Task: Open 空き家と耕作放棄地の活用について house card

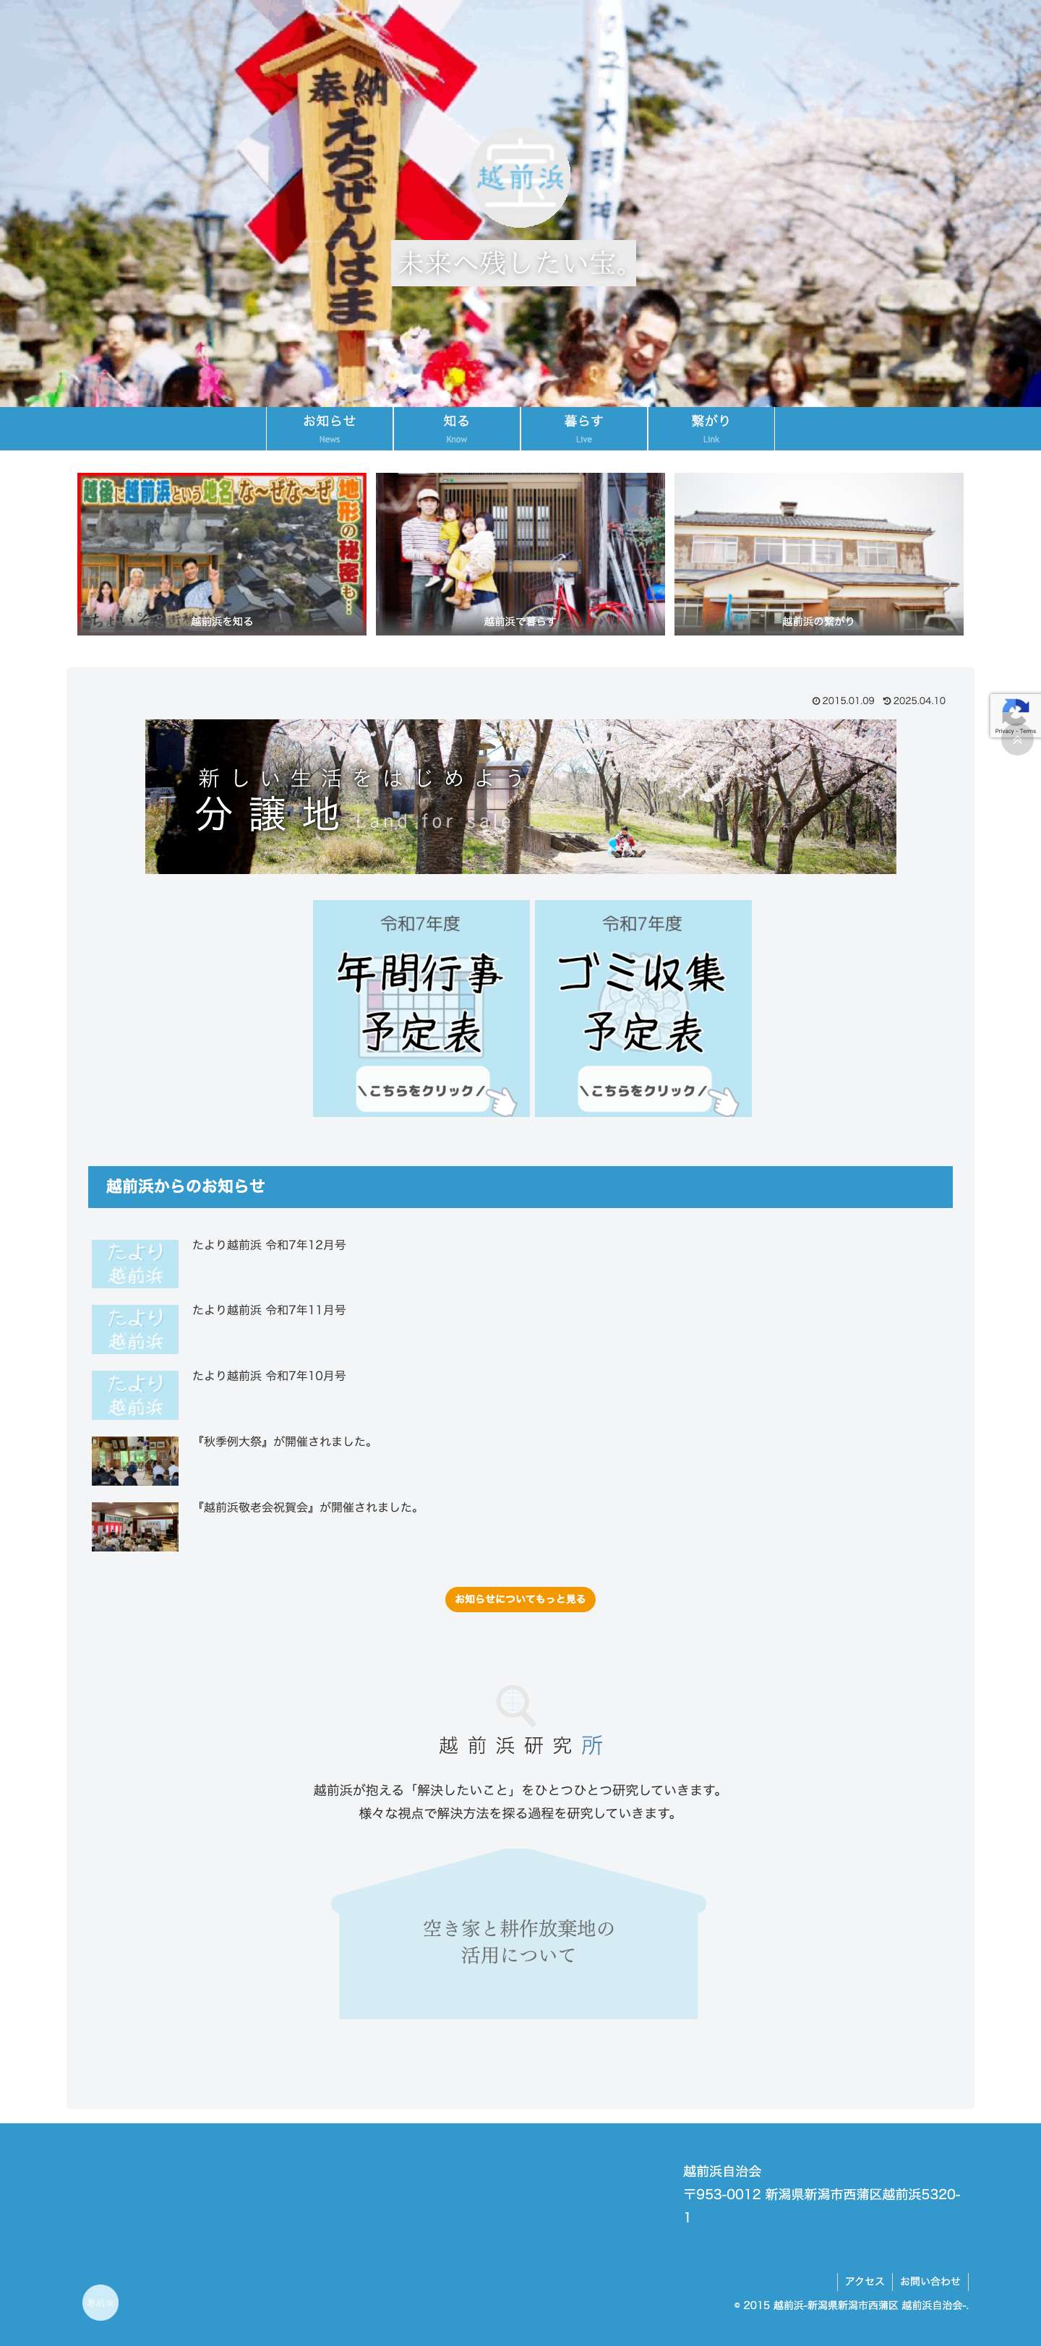Action: click(x=518, y=1935)
